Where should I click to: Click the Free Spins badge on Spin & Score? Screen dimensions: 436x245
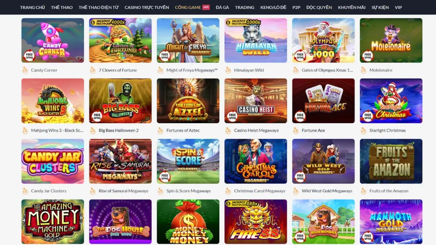point(165,177)
